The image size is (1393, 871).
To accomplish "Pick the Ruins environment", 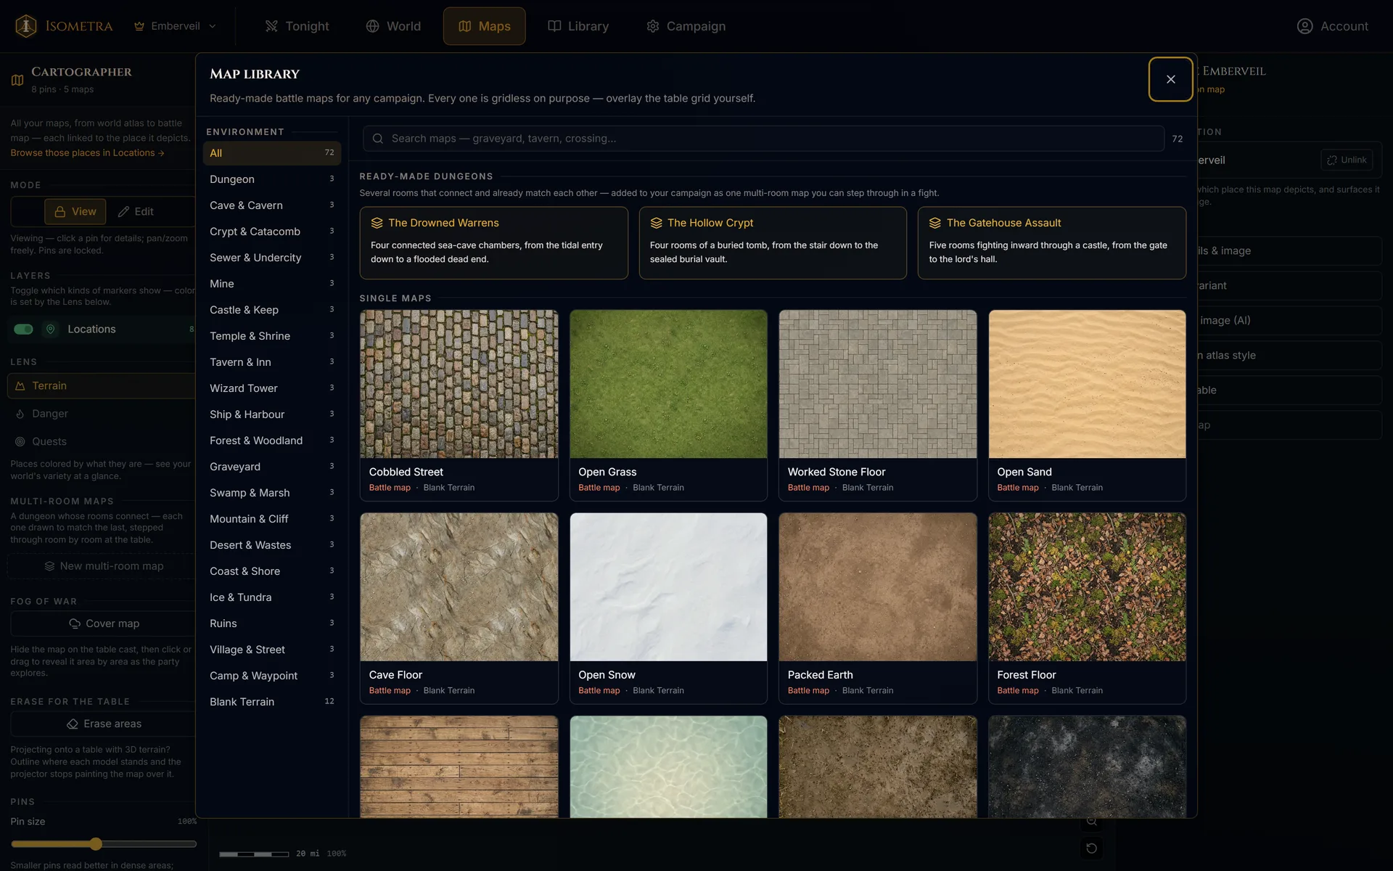I will pyautogui.click(x=272, y=623).
